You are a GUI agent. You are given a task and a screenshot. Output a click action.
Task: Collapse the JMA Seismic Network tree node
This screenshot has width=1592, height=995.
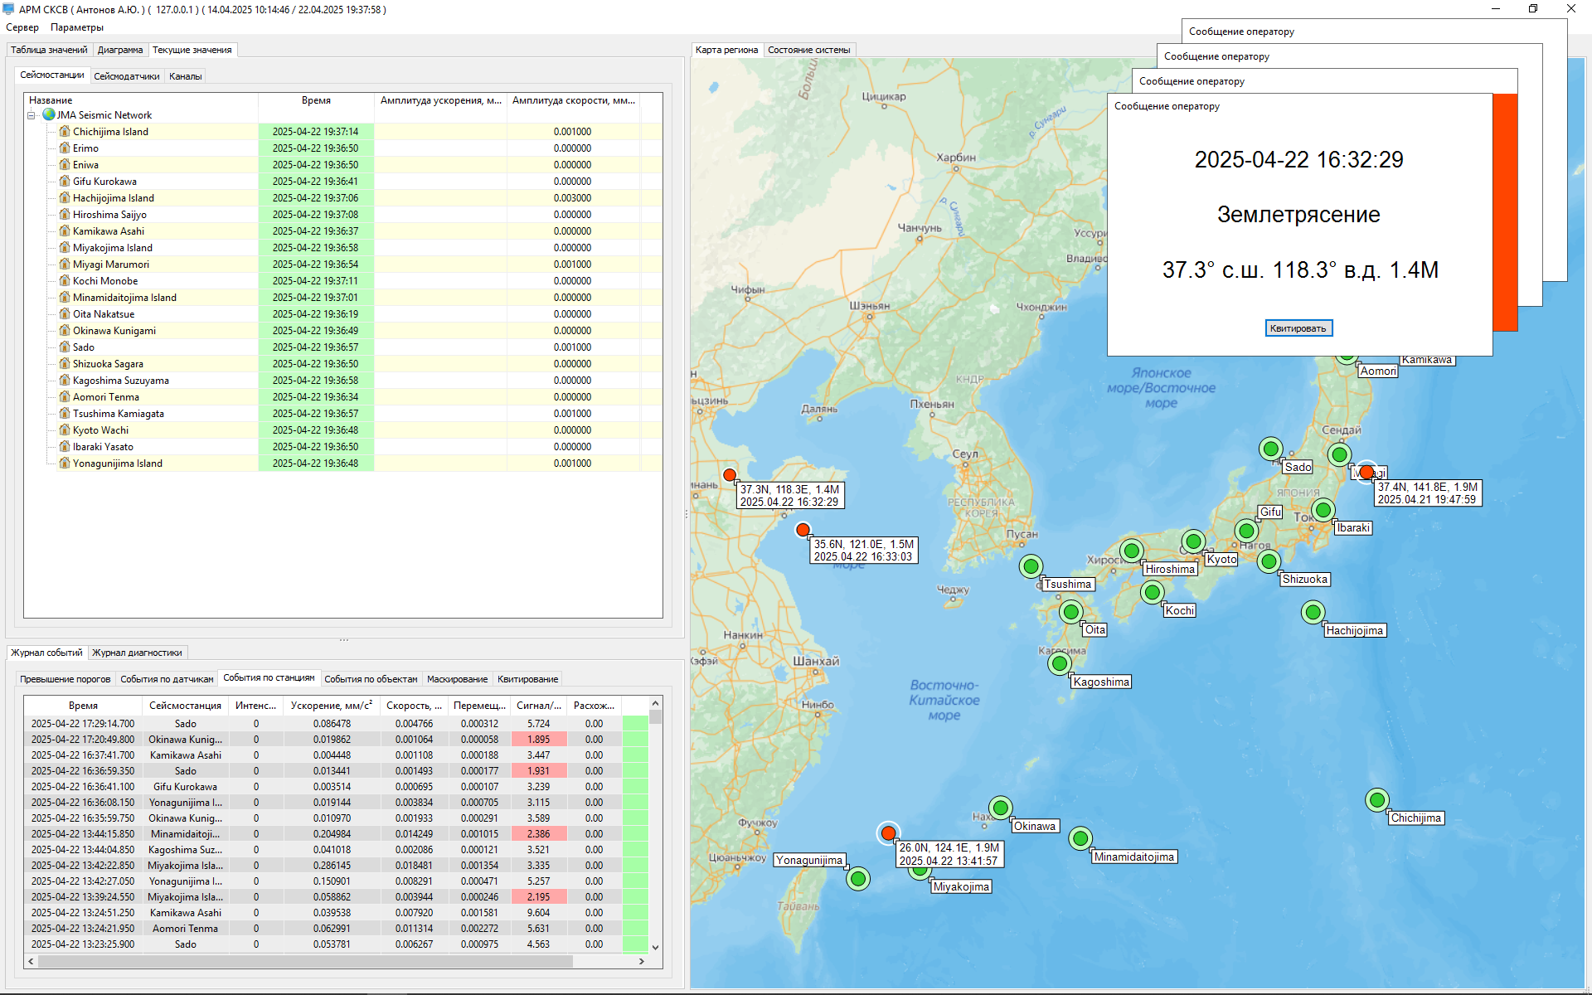32,115
